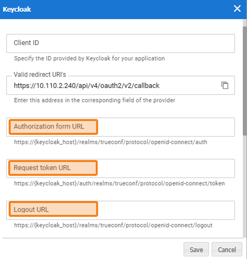Click the 'Specify the ID provided' hint

(x=89, y=58)
